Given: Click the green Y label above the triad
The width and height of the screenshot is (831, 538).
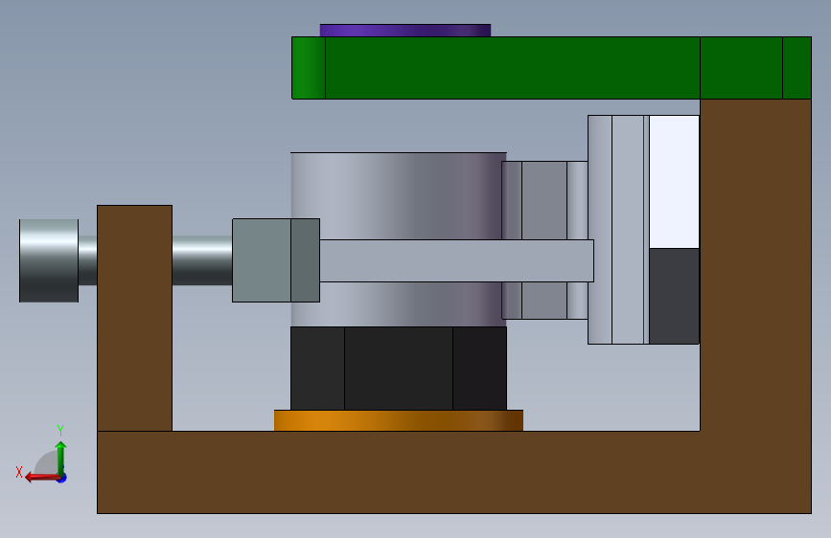Looking at the screenshot, I should click(x=60, y=431).
